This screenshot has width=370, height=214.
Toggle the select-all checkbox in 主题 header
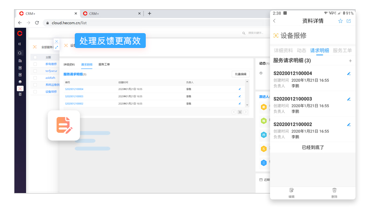pyautogui.click(x=35, y=57)
